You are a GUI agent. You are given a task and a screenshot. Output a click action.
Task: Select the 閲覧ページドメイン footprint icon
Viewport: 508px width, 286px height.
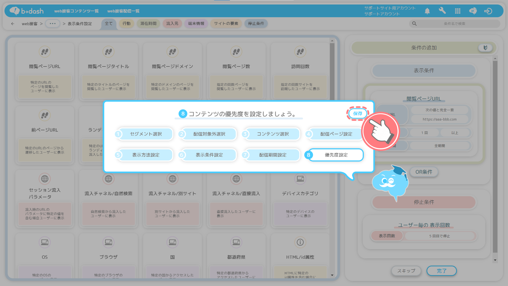(x=173, y=51)
